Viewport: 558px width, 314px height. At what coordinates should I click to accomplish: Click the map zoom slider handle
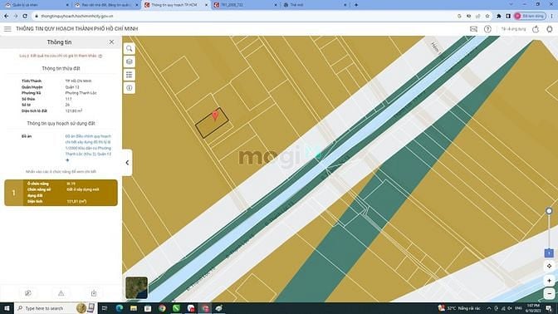pos(549,211)
